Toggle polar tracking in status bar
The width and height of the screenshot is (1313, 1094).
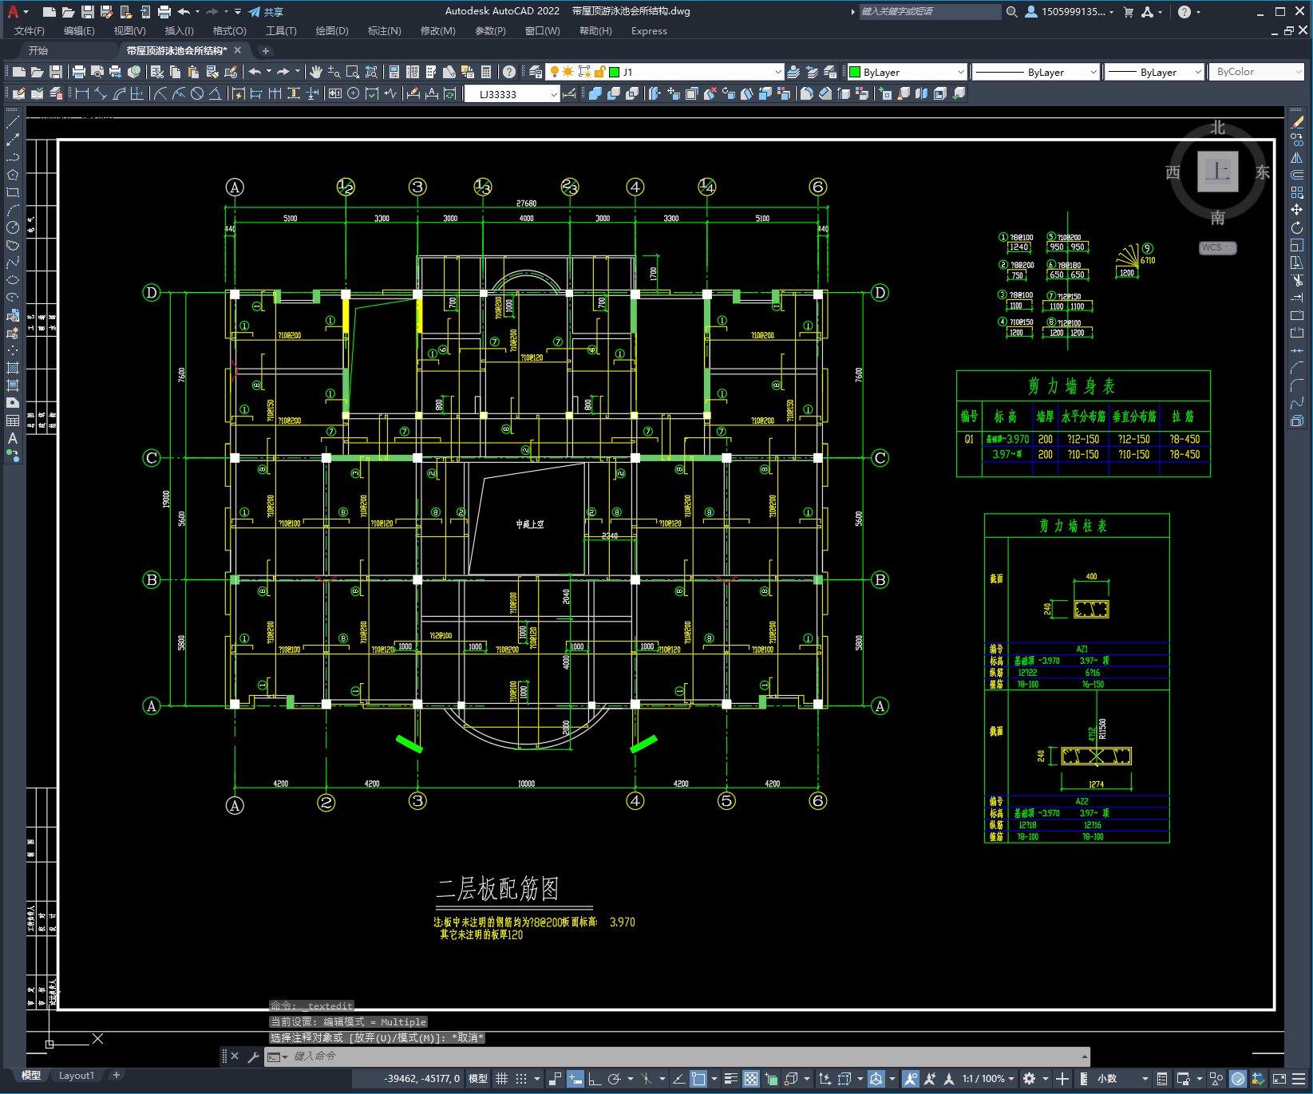click(614, 1079)
